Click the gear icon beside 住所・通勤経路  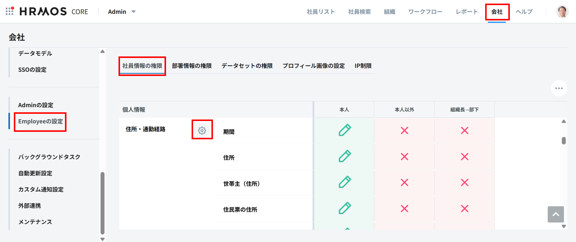(x=202, y=130)
